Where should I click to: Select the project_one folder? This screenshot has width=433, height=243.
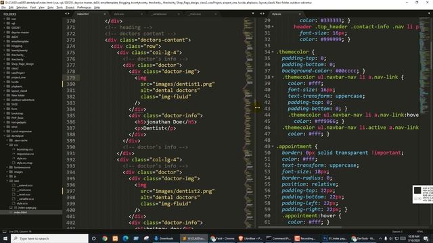click(18, 78)
